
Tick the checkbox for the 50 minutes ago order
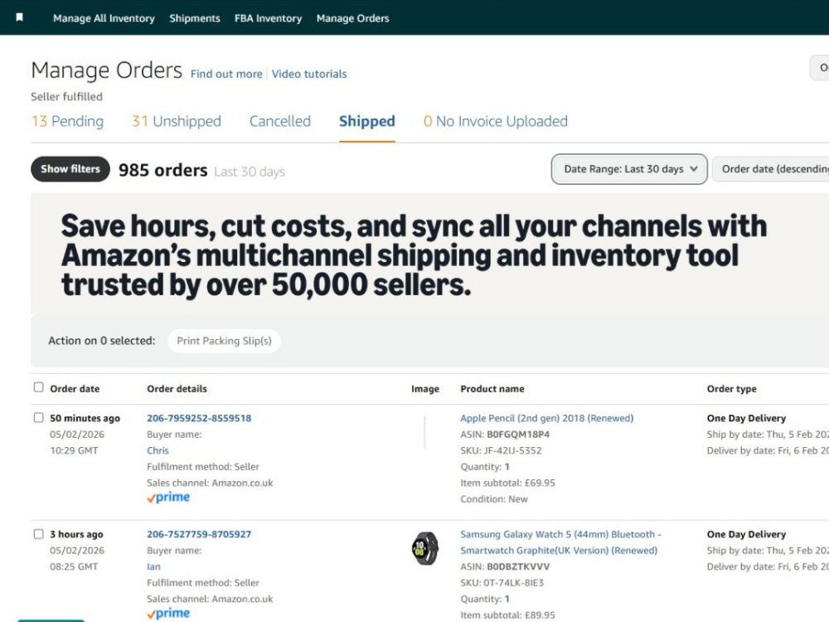(39, 417)
